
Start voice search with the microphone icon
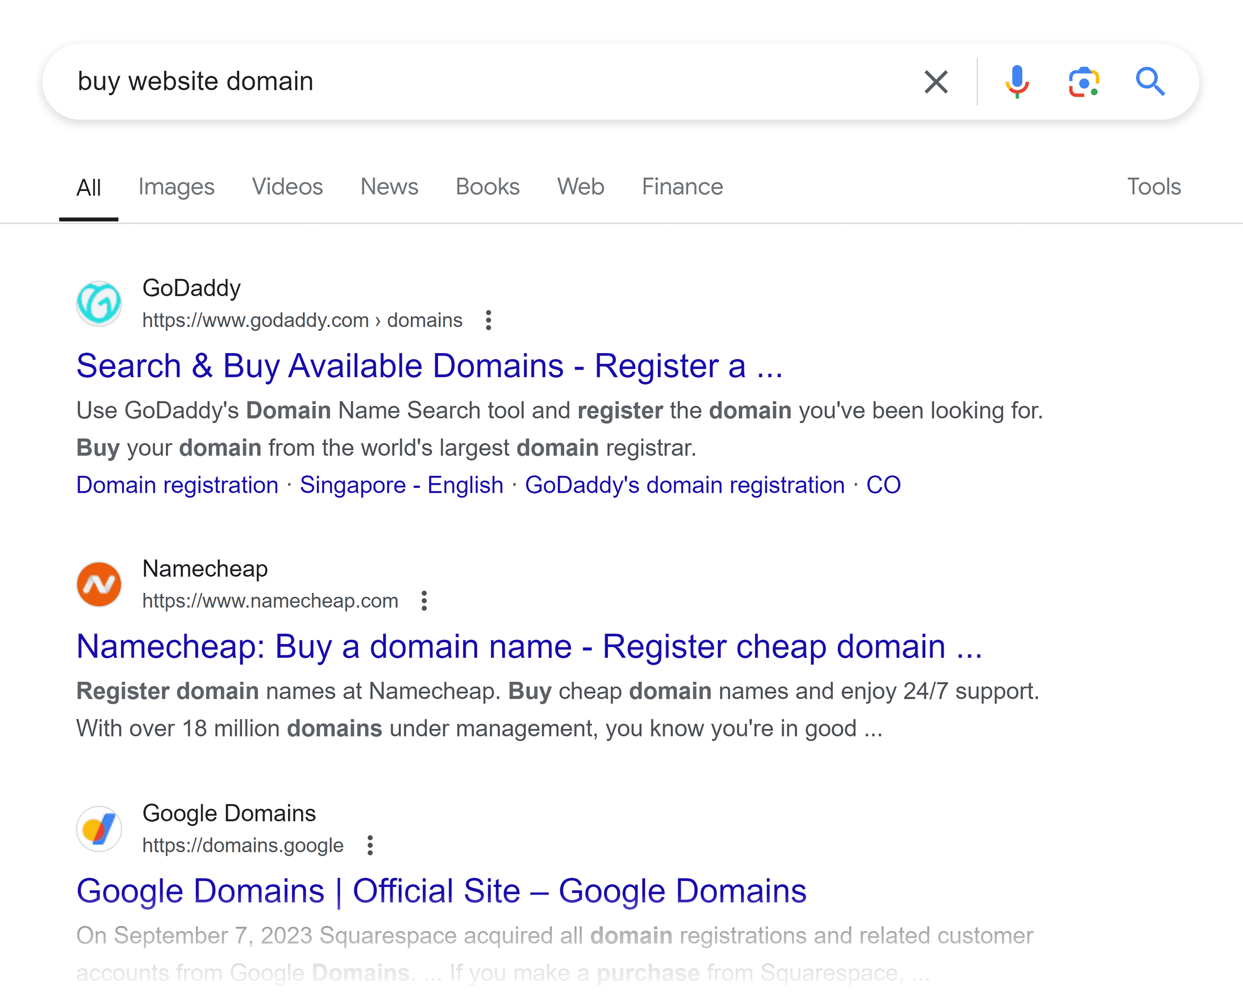(x=1017, y=82)
